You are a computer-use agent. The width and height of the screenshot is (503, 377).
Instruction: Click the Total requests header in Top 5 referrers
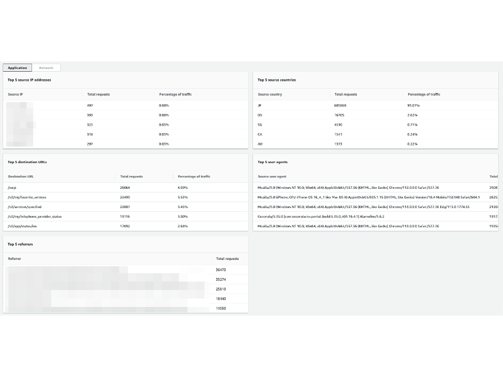pos(227,259)
